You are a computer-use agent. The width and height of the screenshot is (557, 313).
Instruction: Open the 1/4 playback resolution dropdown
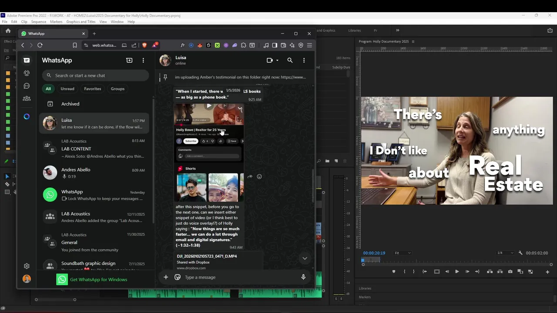(505, 253)
